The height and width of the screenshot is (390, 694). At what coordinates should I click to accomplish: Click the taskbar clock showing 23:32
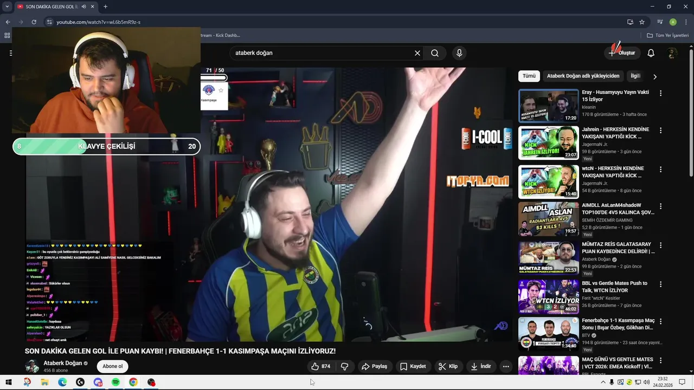663,382
